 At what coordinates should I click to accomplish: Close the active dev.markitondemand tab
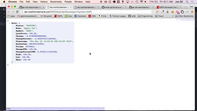click(x=71, y=7)
